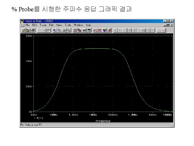
Task: Click the Cut scissors icon
Action: [39, 30]
